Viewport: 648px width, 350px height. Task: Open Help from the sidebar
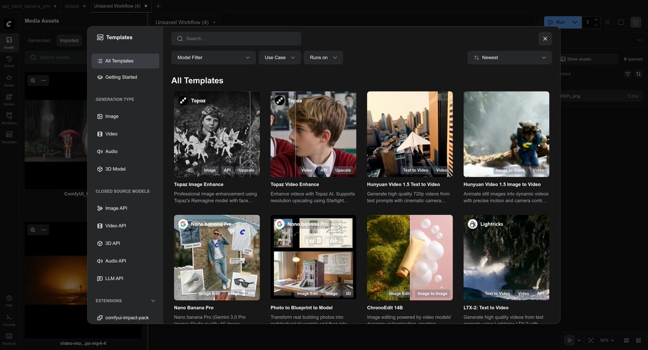coord(9,300)
